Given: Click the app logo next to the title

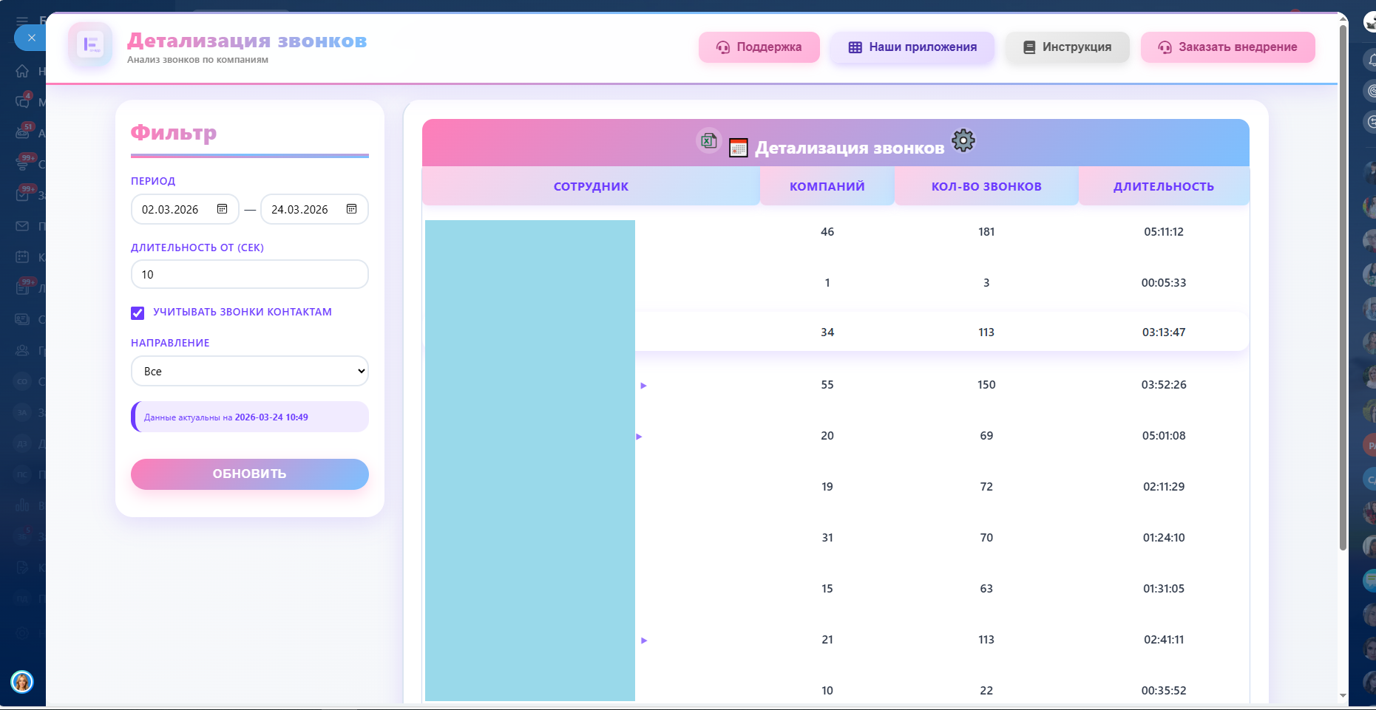Looking at the screenshot, I should pos(90,45).
